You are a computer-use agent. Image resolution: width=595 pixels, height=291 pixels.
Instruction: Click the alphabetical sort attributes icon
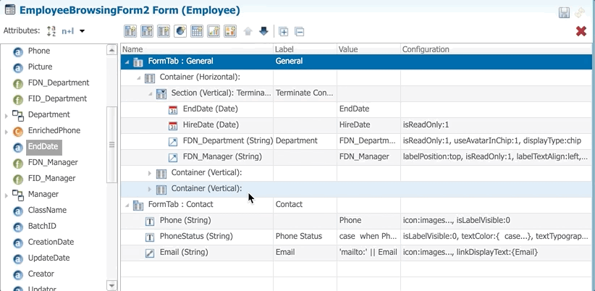pos(51,31)
